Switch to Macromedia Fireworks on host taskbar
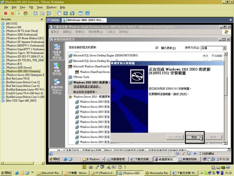The width and height of the screenshot is (234, 176). coord(158,173)
